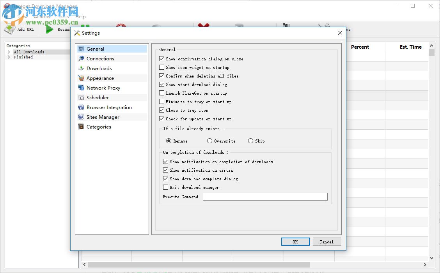440x273 pixels.
Task: Open the Appearance settings page
Action: [x=112, y=78]
